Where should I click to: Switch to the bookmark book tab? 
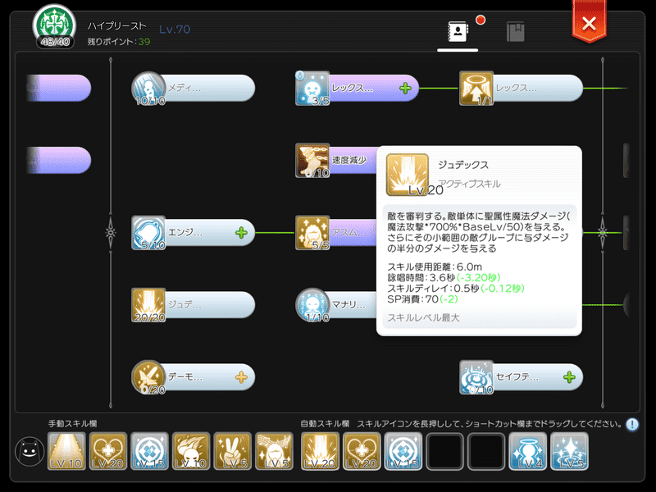pos(516,31)
